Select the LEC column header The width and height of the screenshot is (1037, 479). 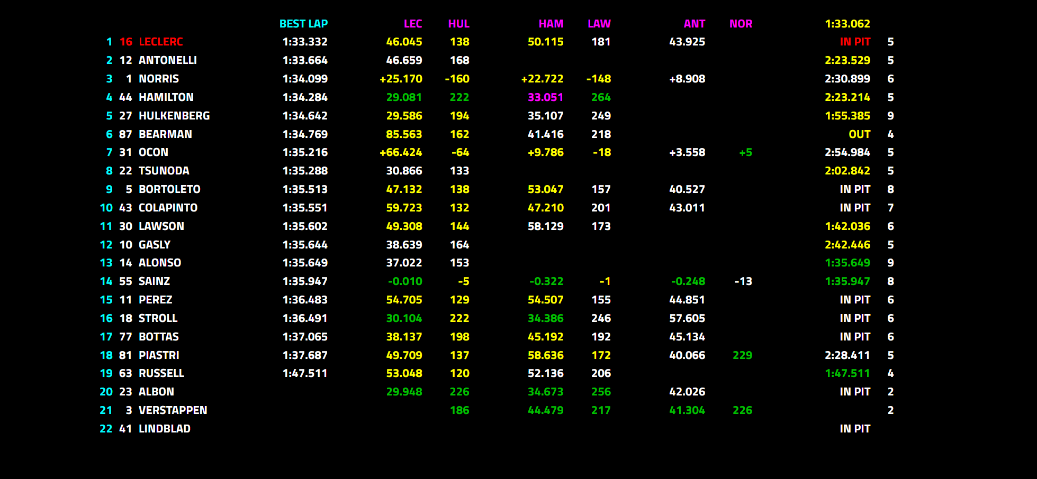coord(413,24)
